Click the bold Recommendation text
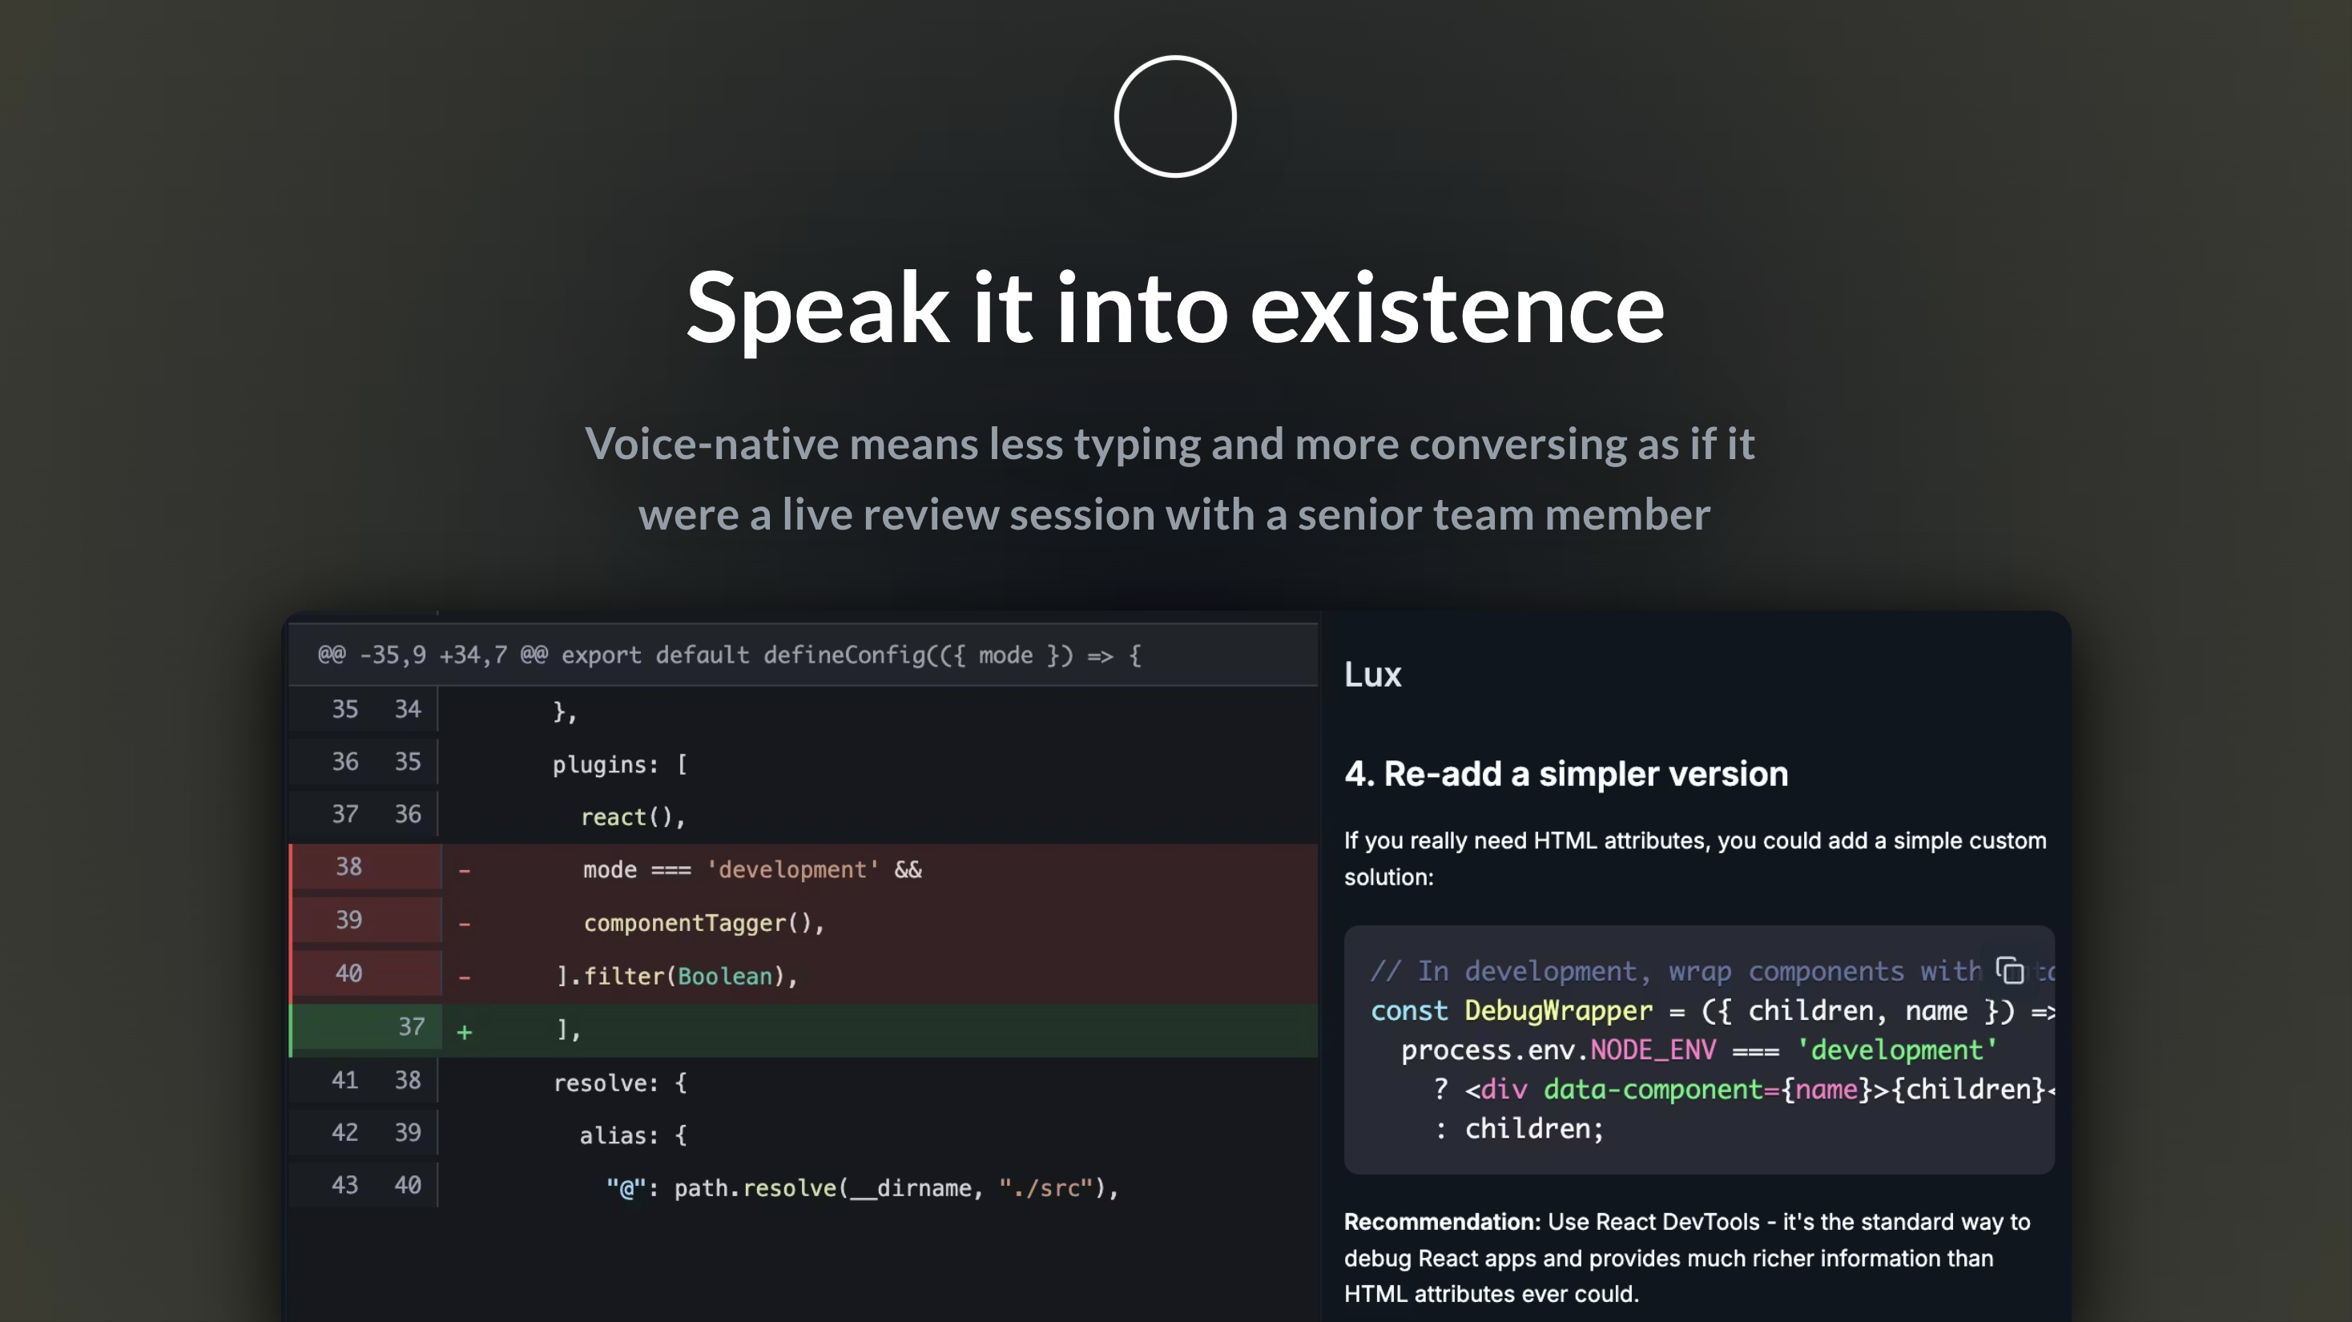 (x=1441, y=1222)
